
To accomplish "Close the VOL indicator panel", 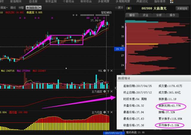I will tap(111, 71).
